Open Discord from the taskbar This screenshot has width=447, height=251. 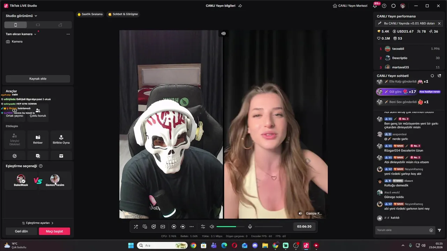coord(255,245)
